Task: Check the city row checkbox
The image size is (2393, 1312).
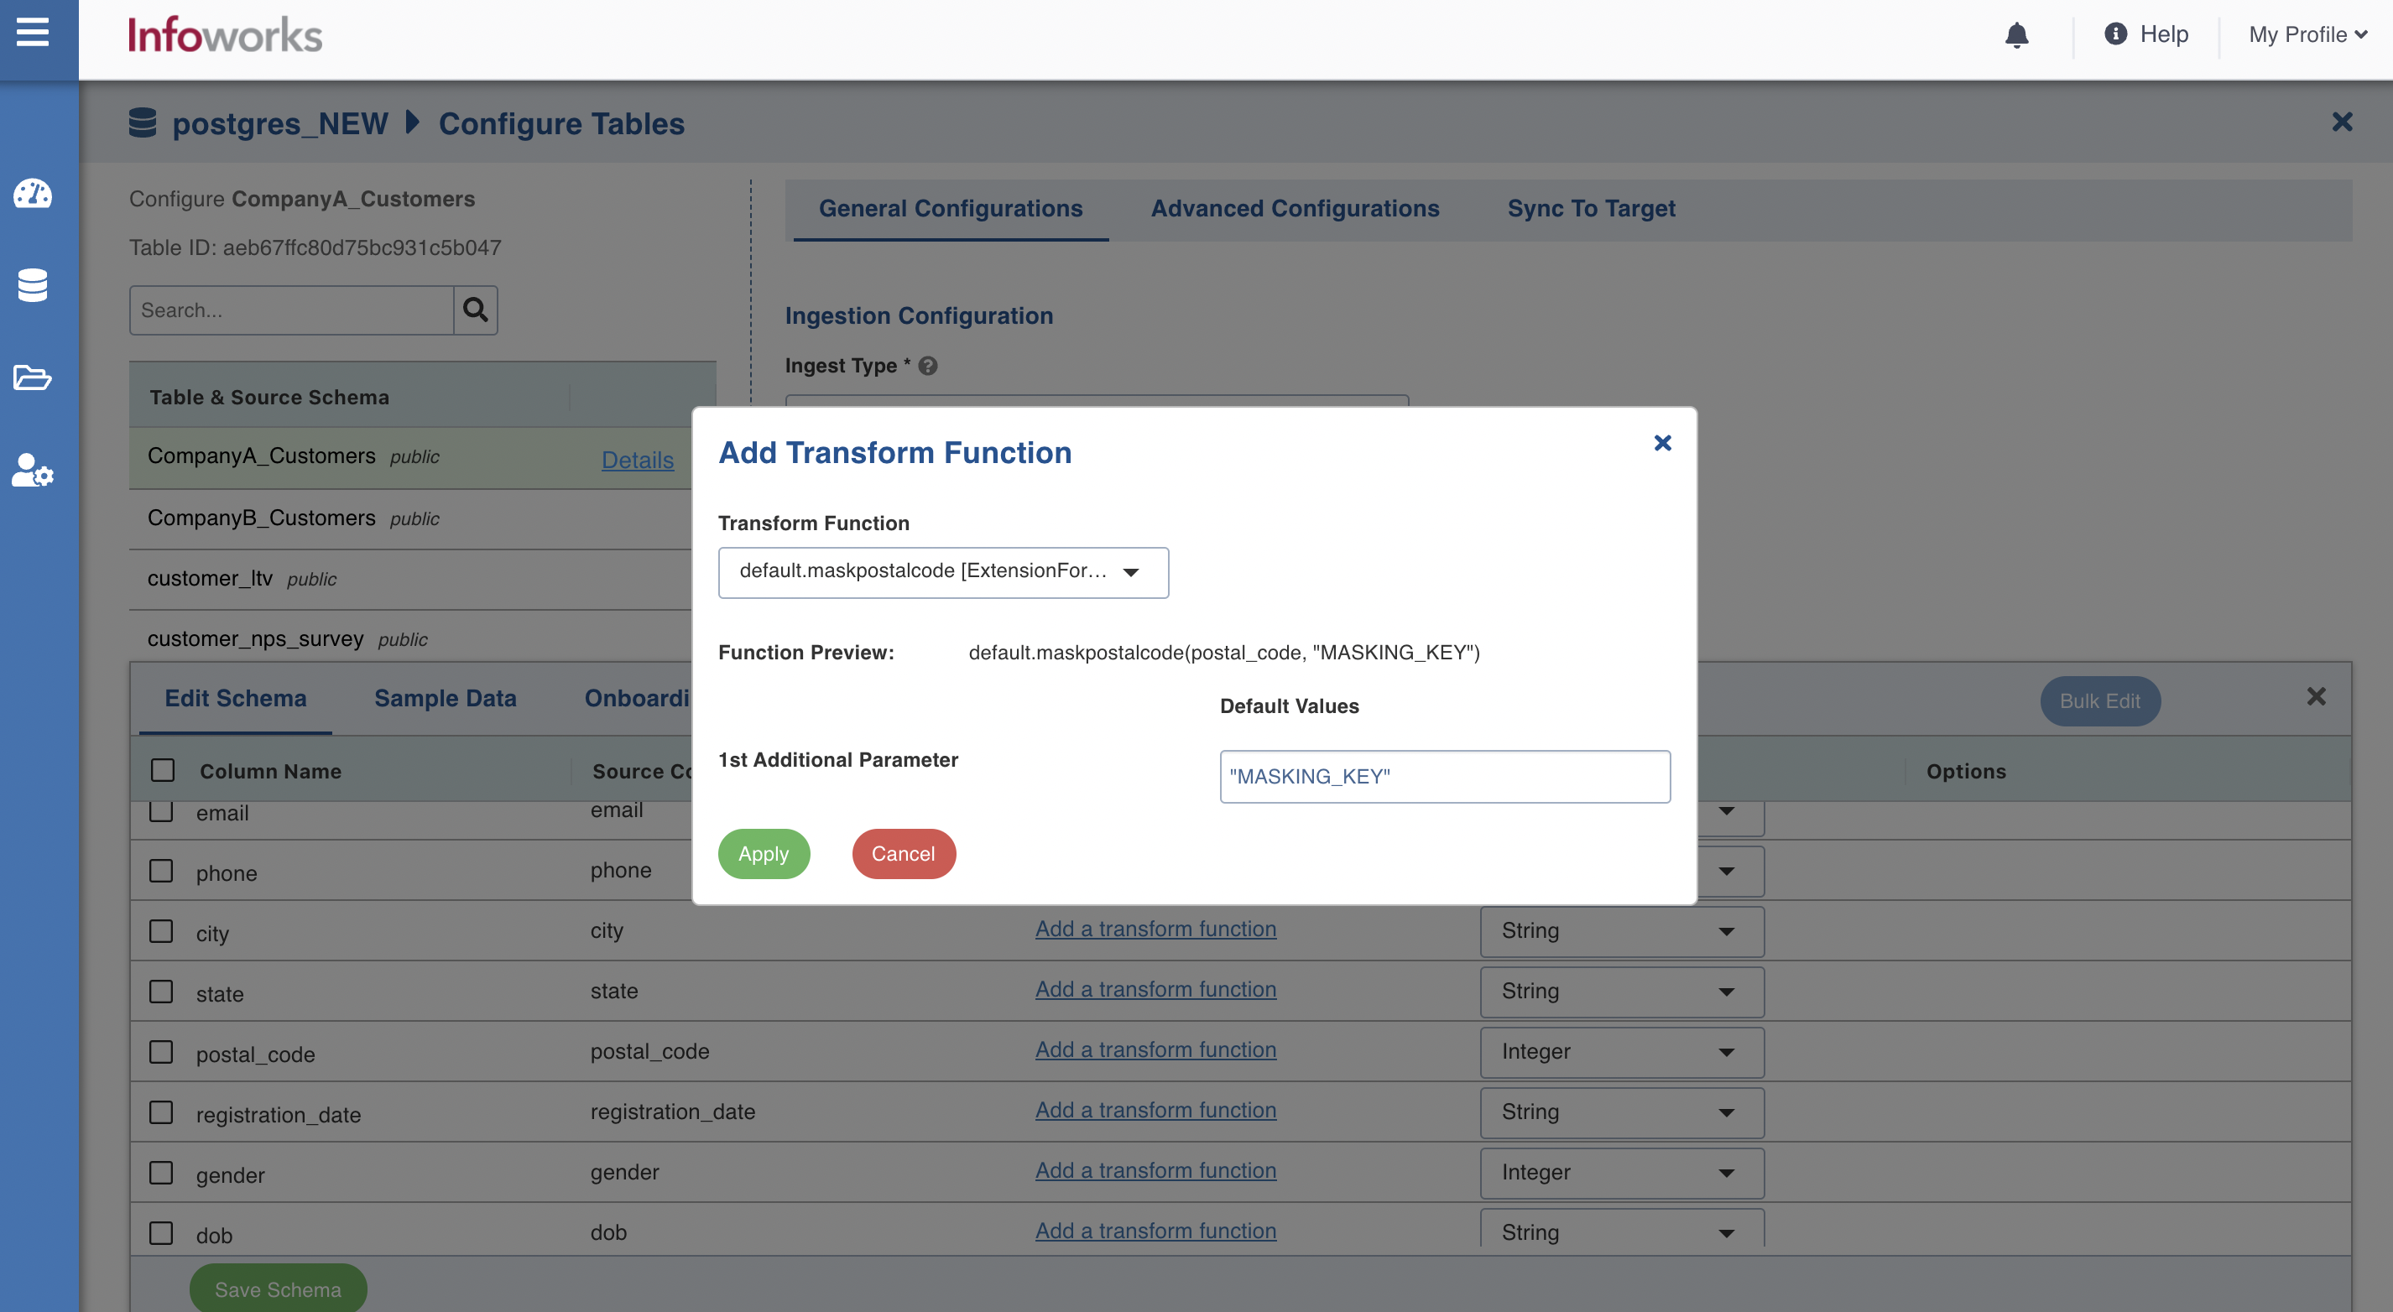Action: point(162,931)
